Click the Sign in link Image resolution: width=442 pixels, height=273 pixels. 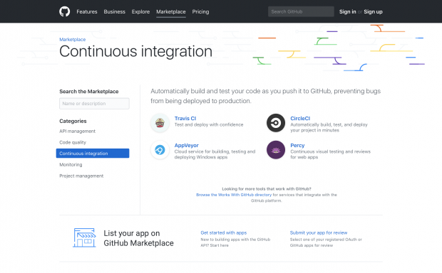coord(348,11)
